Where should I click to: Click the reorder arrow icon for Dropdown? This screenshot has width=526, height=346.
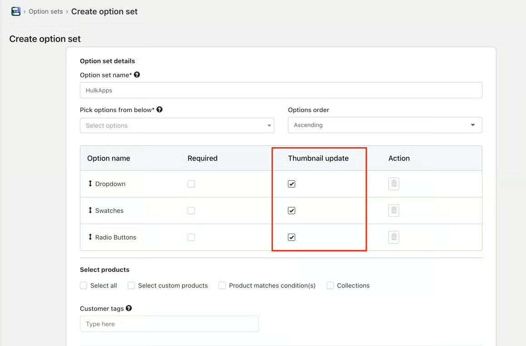click(x=90, y=183)
